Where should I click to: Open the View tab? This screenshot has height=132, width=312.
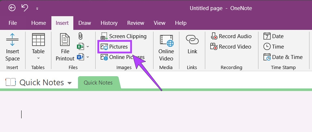[160, 23]
